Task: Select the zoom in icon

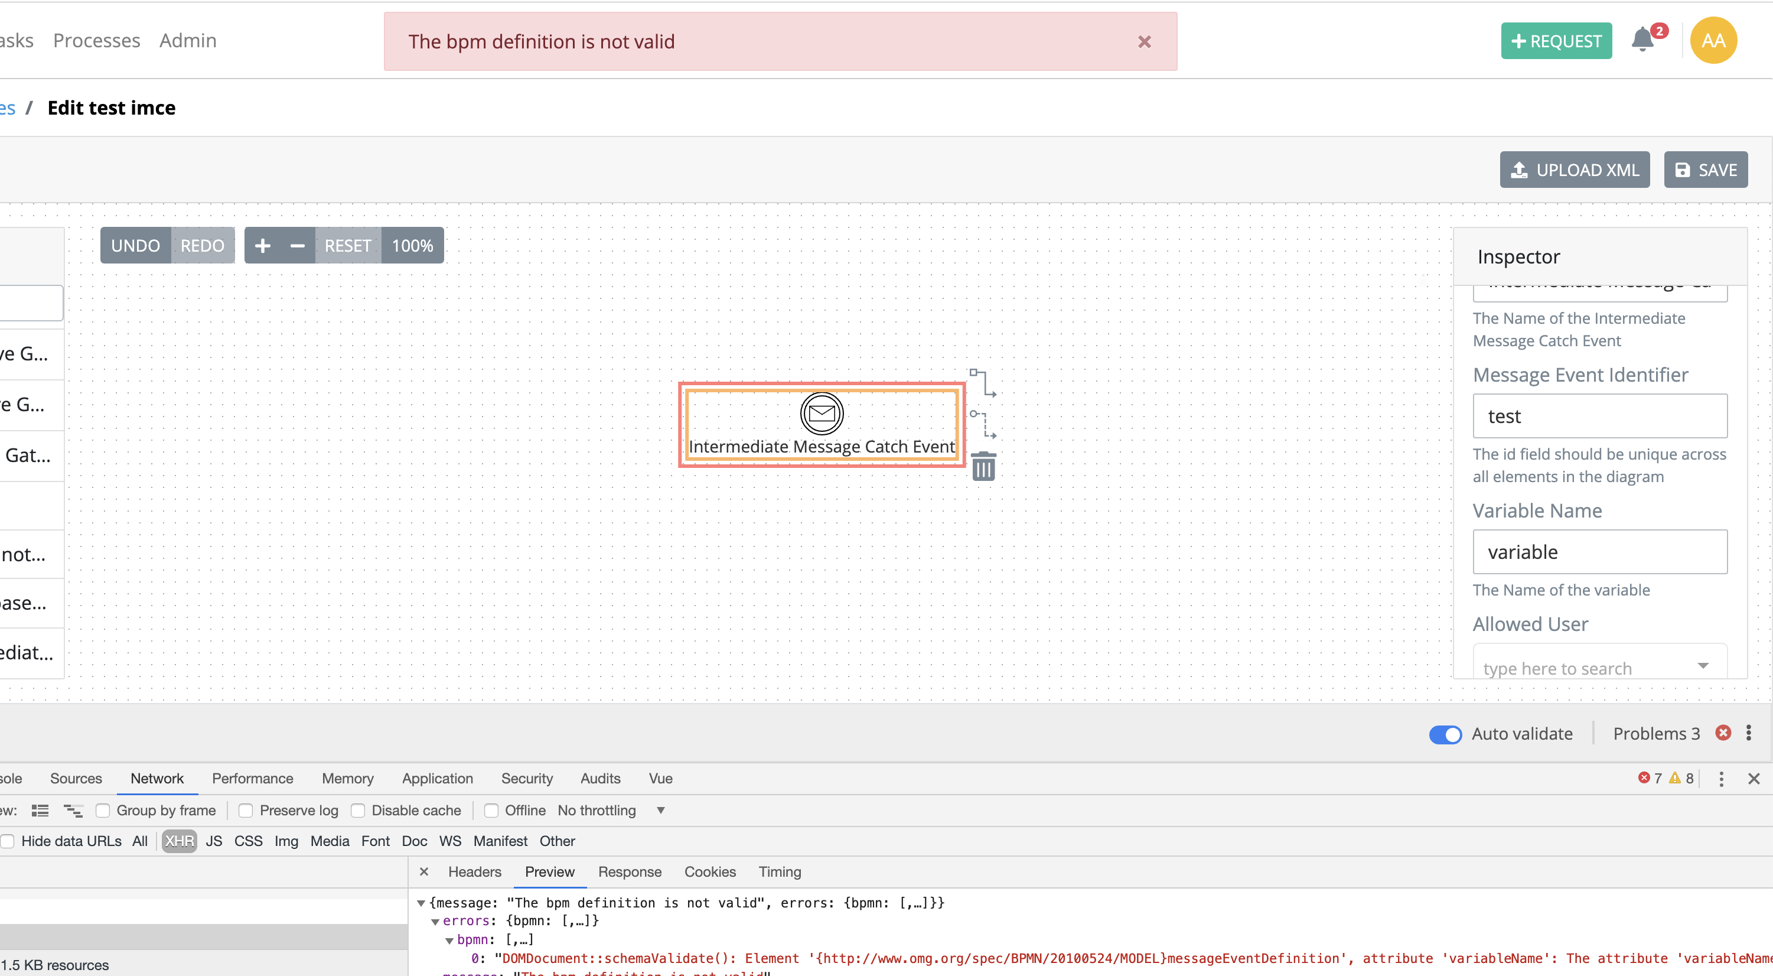Action: click(263, 245)
